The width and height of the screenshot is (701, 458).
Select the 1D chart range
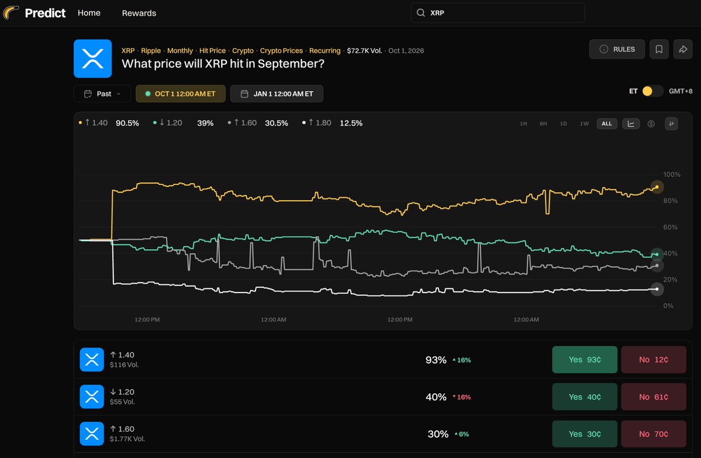563,124
